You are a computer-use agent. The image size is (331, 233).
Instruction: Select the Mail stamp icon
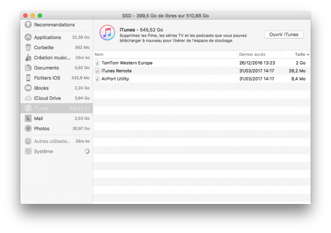pyautogui.click(x=28, y=118)
